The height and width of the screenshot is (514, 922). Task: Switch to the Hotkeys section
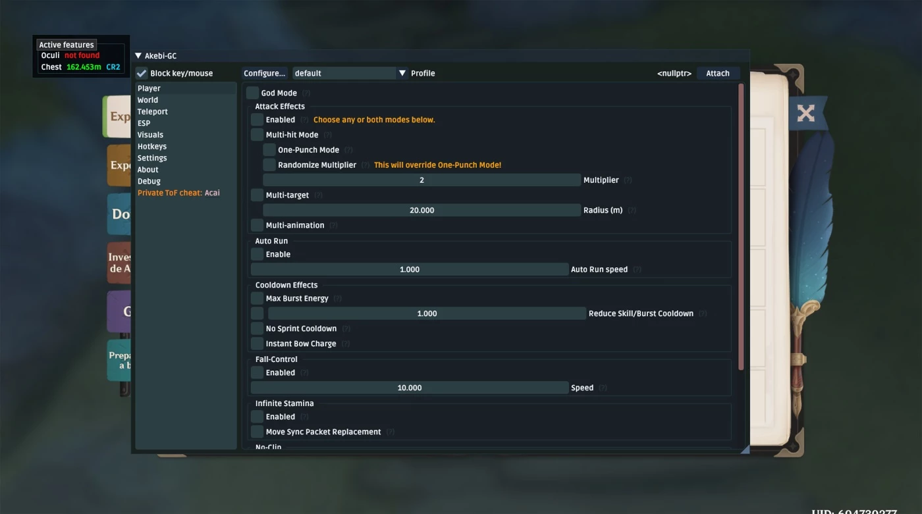(152, 147)
